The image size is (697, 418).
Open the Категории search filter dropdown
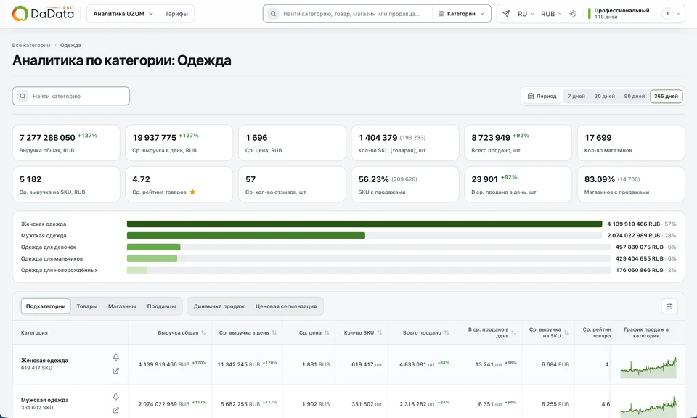(461, 14)
